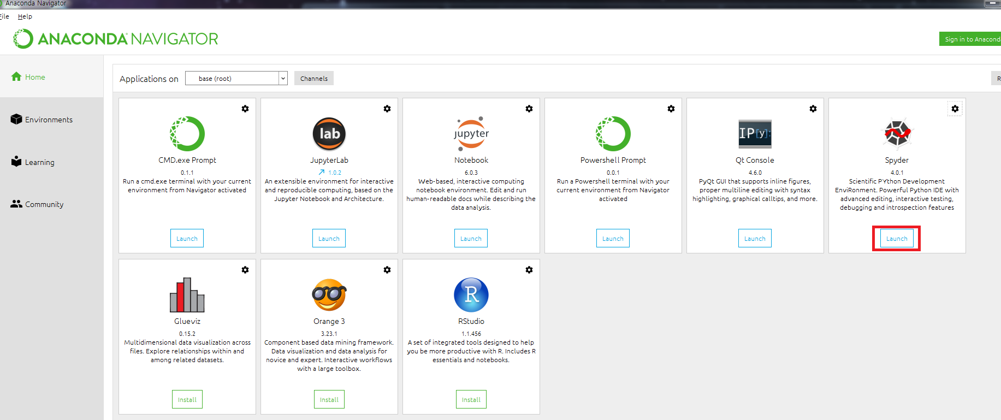Open settings gear for Jupyter Notebook
The width and height of the screenshot is (1001, 420).
point(529,109)
